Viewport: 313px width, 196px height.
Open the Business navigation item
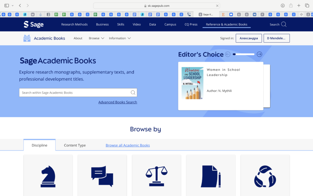point(103,24)
